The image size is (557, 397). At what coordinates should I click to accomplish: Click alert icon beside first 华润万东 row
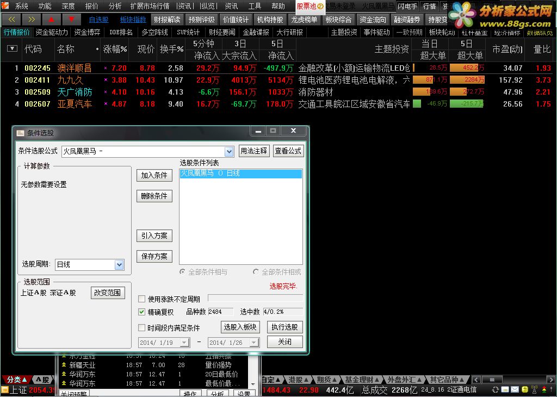(x=64, y=374)
